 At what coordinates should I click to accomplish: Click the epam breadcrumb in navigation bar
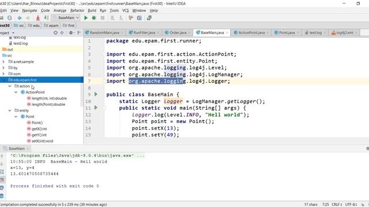51,25
